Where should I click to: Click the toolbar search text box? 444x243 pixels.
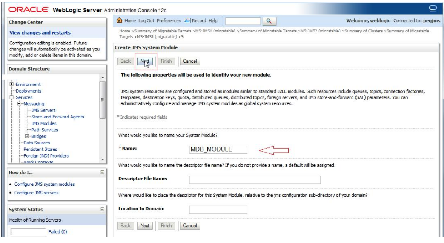pos(243,21)
